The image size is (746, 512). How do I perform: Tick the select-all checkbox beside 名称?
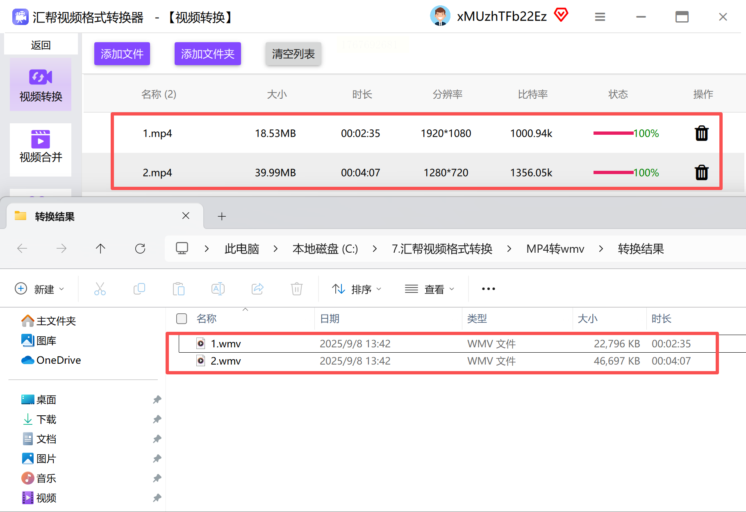click(182, 319)
